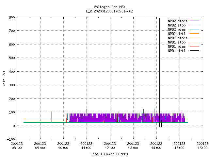The width and height of the screenshot is (209, 157).
Task: Click the 700 y-axis tick label
Action: coord(12,31)
